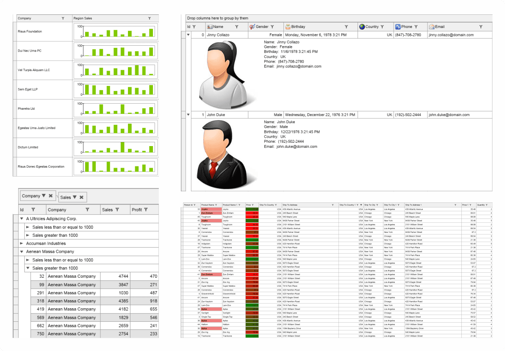The width and height of the screenshot is (505, 351).
Task: Click the filter icon on the Quantity column
Action: click(486, 205)
